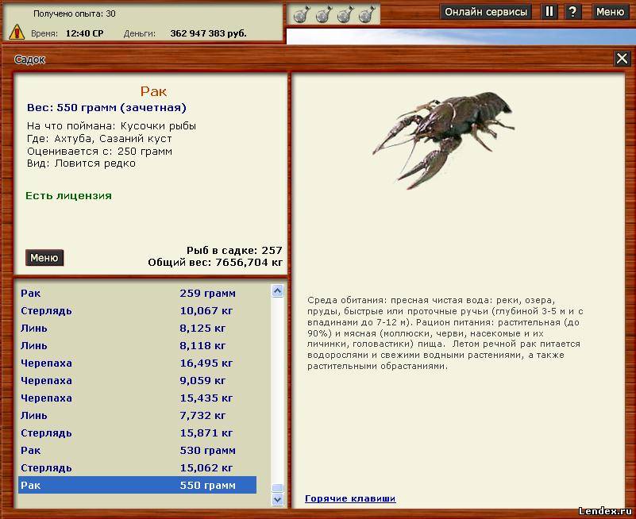
Task: Click the Где: Ахтуба, Сазаний куст line
Action: pos(99,139)
